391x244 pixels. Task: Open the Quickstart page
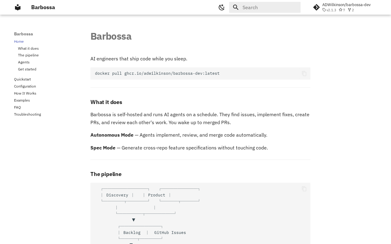tap(22, 79)
